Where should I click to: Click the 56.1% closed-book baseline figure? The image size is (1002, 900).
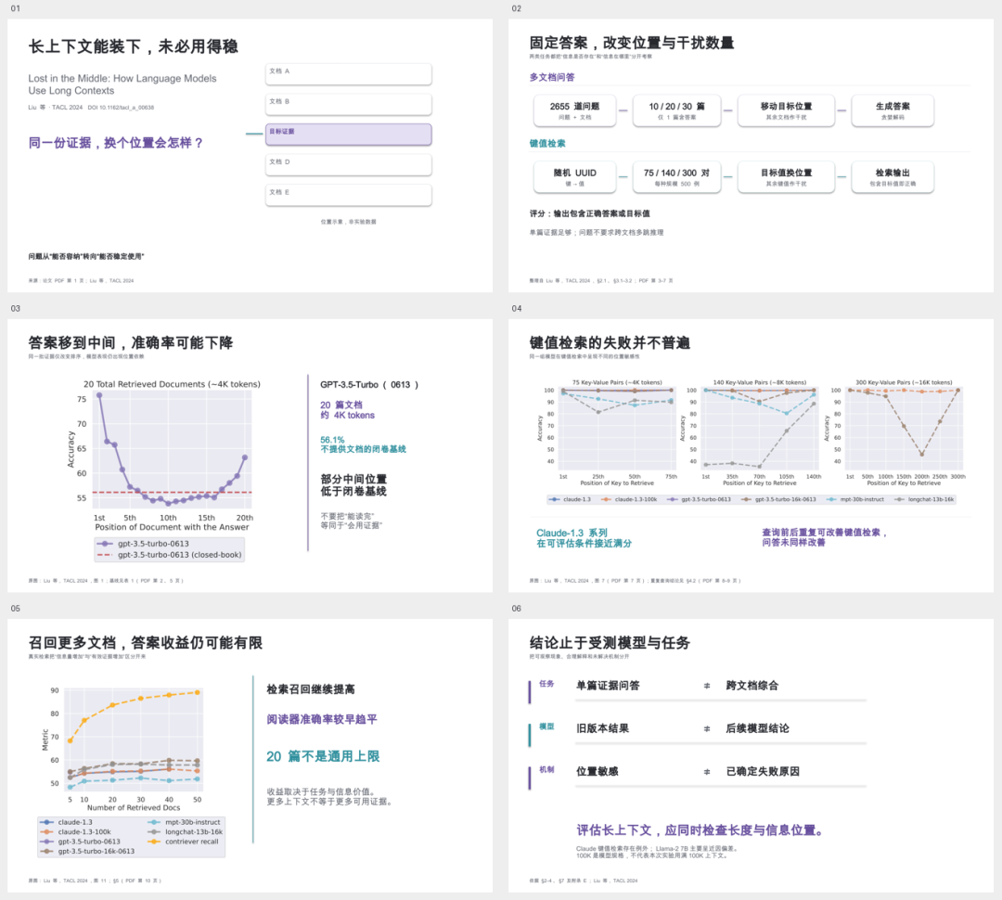(363, 444)
